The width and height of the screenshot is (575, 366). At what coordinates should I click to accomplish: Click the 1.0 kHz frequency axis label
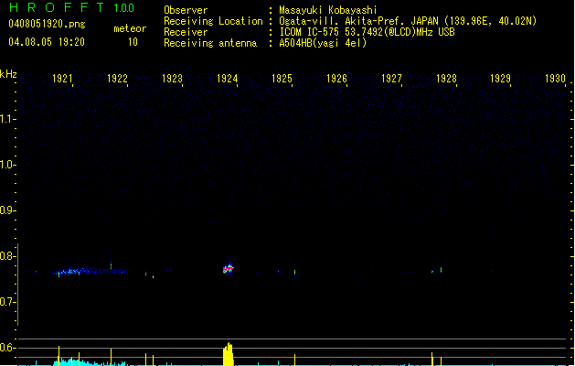(7, 165)
